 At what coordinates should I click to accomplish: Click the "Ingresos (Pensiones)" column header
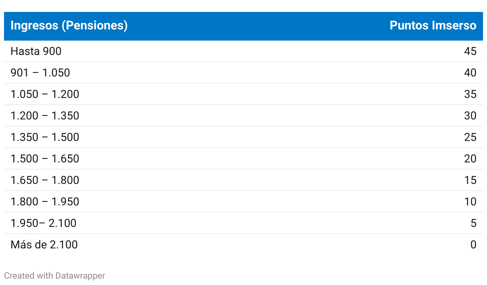(69, 26)
